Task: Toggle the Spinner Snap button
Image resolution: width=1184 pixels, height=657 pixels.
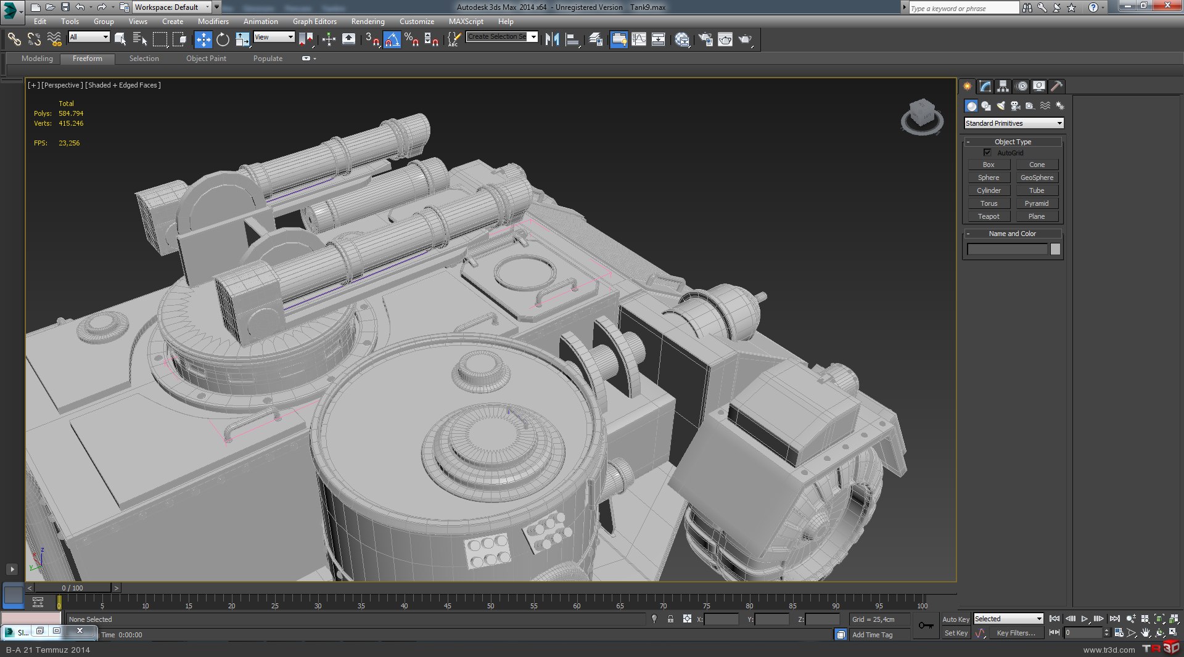Action: tap(431, 39)
